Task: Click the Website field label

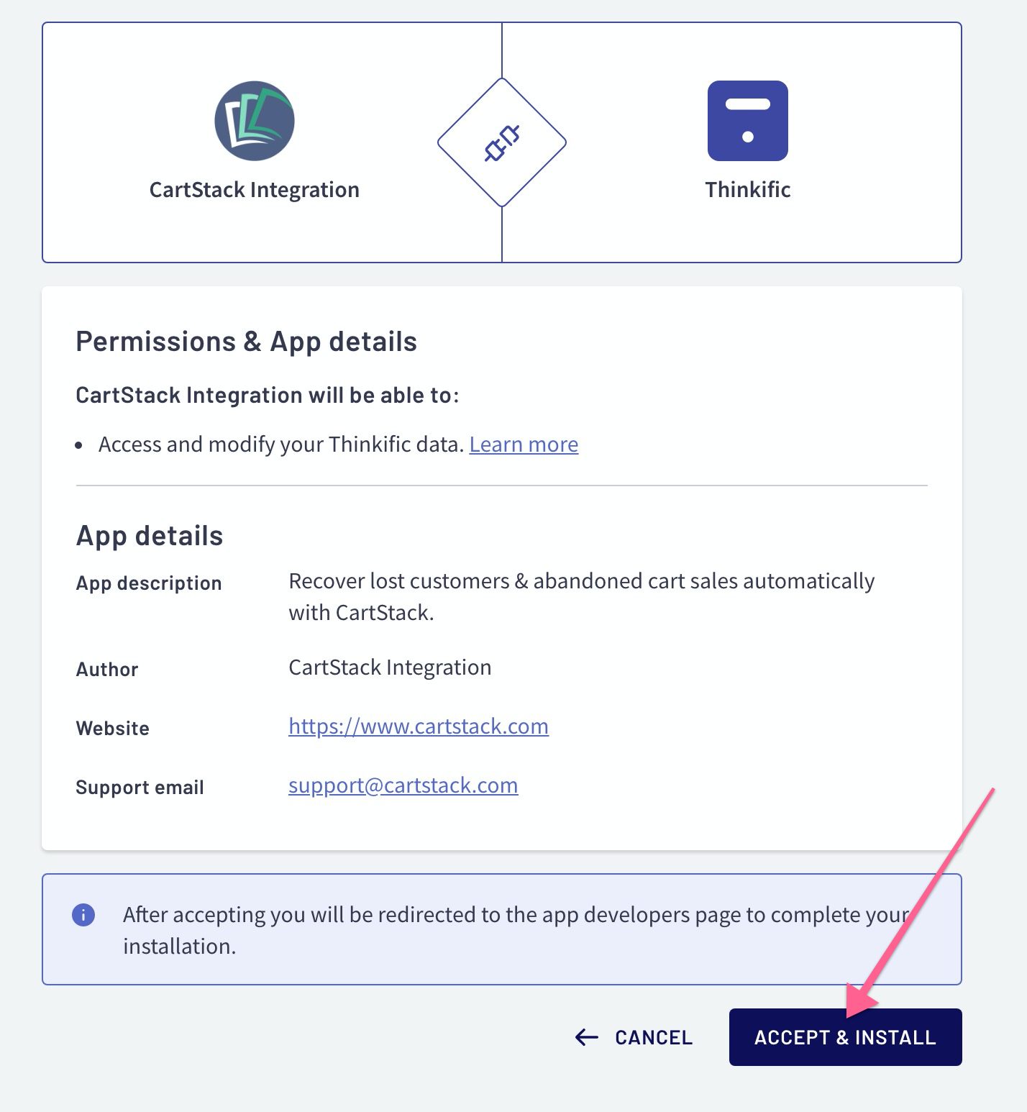Action: tap(113, 729)
